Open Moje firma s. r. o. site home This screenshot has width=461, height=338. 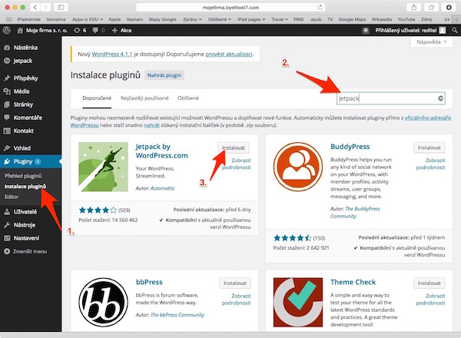coord(42,30)
